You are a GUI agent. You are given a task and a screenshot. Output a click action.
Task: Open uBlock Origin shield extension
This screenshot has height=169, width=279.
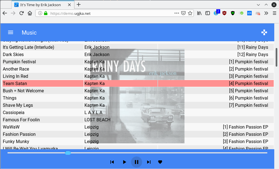(x=224, y=13)
